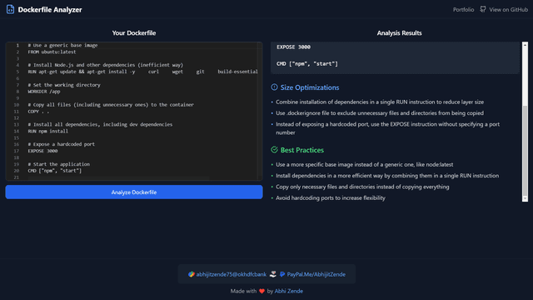This screenshot has width=533, height=300.
Task: Click the red heart icon in the footer
Action: click(x=262, y=291)
